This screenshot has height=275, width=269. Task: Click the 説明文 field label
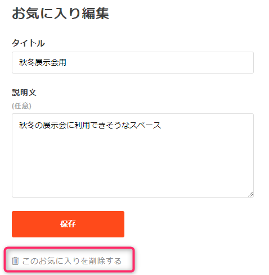tap(24, 93)
